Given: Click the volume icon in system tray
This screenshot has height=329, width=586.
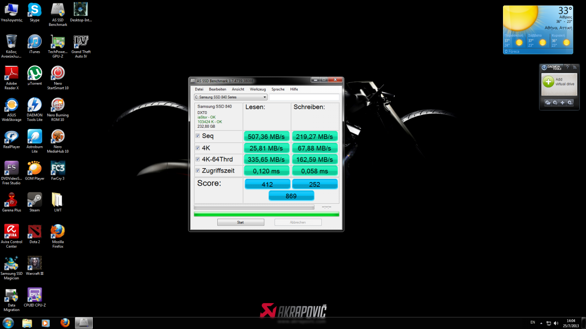Looking at the screenshot, I should click(x=556, y=323).
